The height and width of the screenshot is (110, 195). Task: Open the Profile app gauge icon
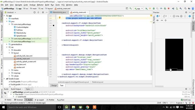pos(161,9)
